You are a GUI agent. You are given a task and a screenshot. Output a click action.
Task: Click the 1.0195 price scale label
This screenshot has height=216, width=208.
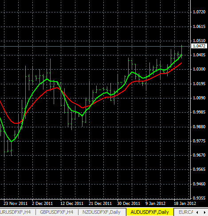coord(199,84)
